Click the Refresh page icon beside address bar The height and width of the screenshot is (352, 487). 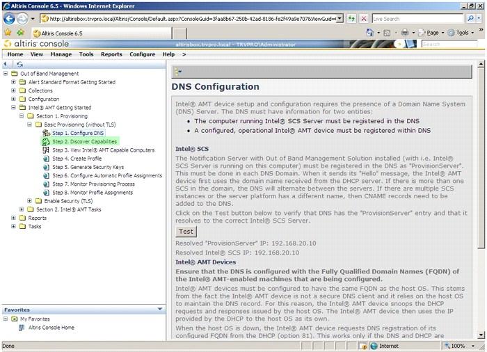351,19
